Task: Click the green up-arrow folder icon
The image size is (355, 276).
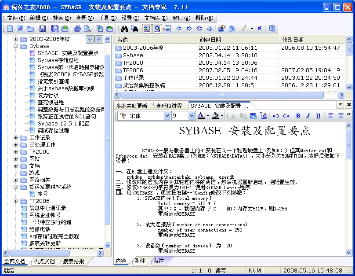Action: (65, 29)
